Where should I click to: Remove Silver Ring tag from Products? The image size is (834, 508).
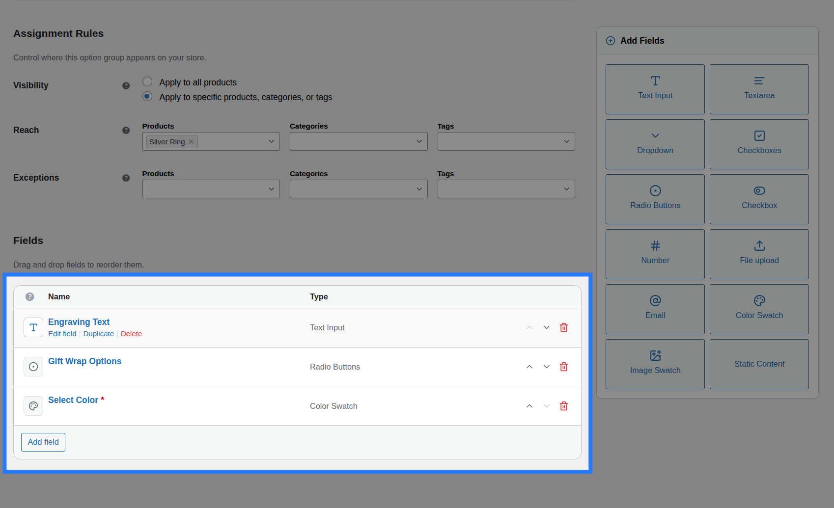pos(192,141)
